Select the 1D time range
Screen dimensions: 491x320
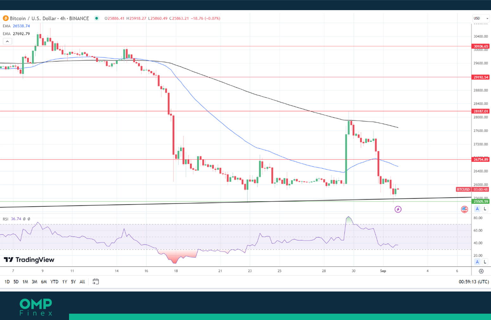click(x=7, y=282)
